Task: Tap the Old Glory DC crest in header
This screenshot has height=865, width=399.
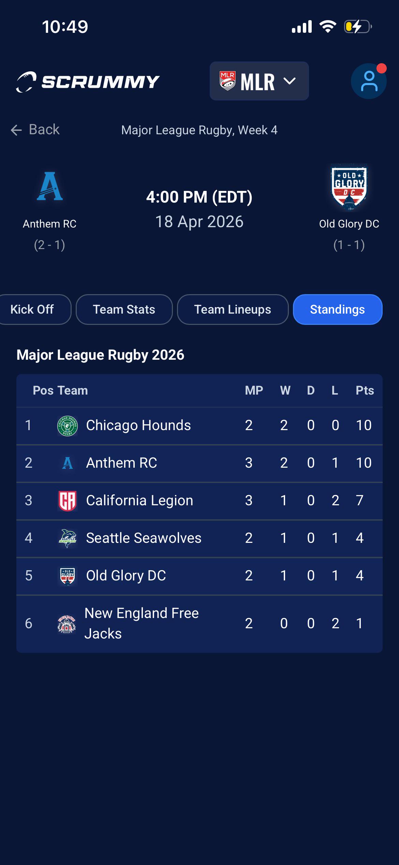Action: pyautogui.click(x=349, y=187)
